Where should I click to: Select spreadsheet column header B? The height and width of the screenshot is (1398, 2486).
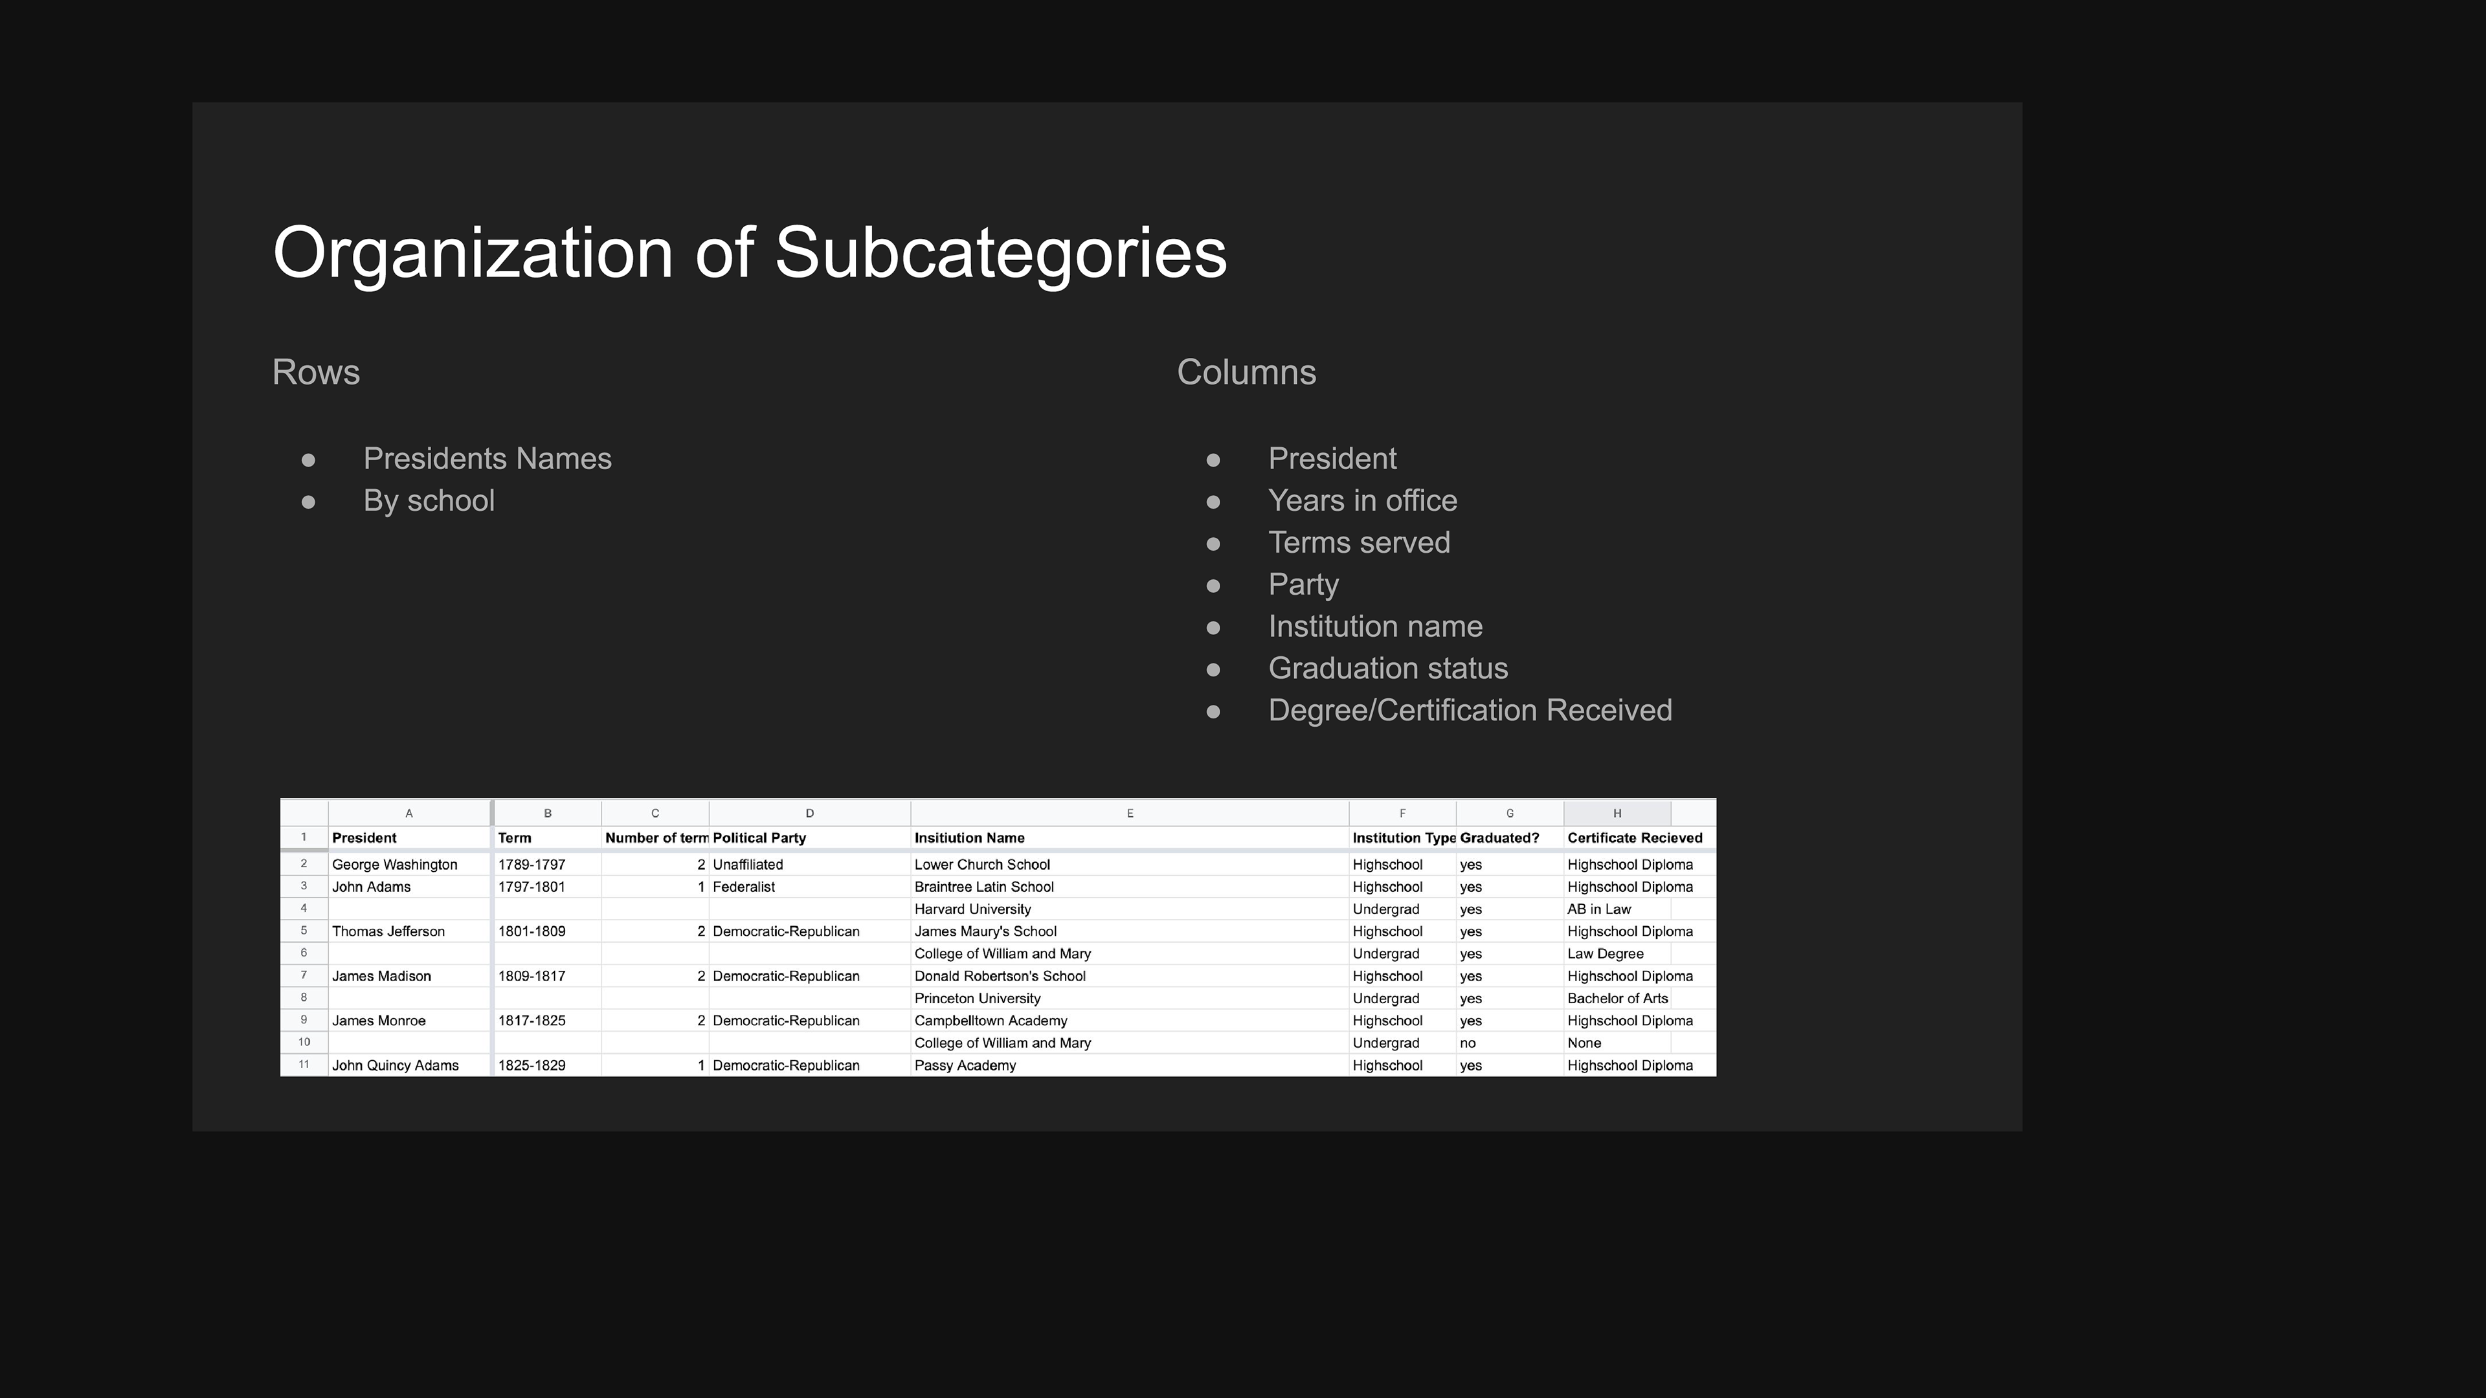pyautogui.click(x=548, y=814)
